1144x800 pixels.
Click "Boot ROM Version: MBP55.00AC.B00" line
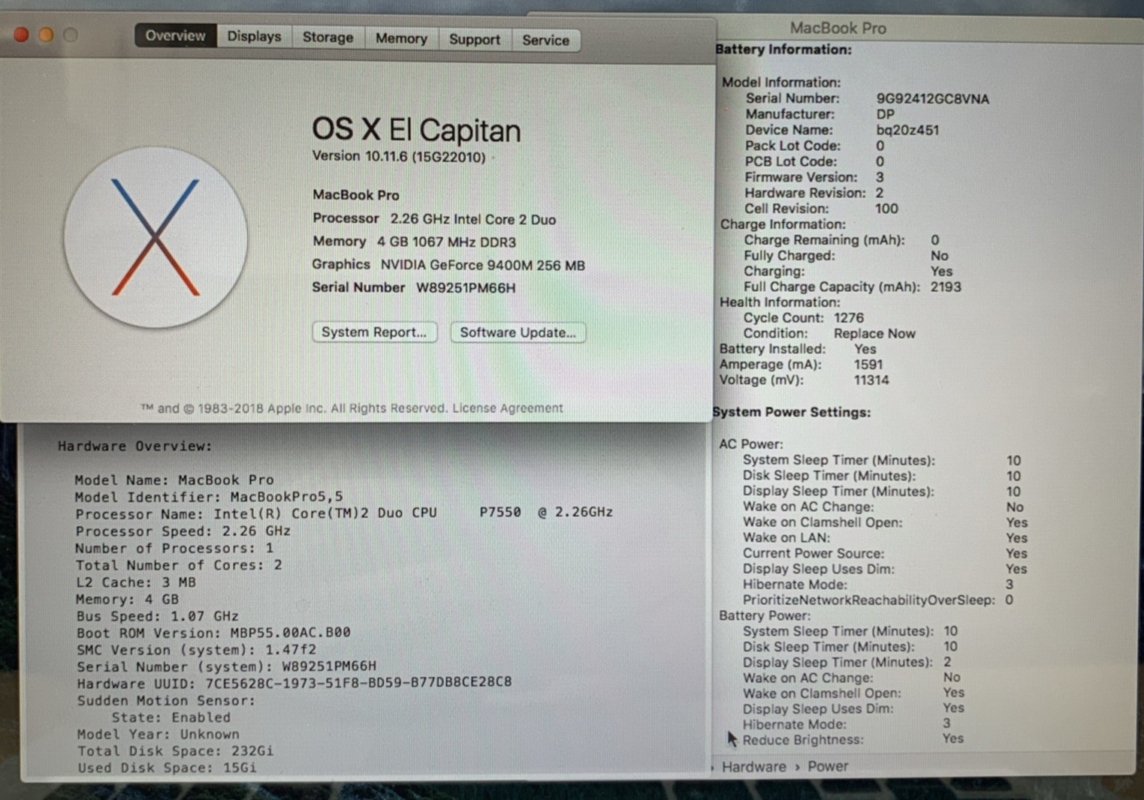pos(213,633)
